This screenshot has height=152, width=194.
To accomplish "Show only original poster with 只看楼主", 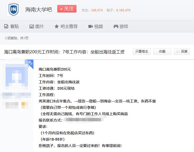I will (x=142, y=51).
